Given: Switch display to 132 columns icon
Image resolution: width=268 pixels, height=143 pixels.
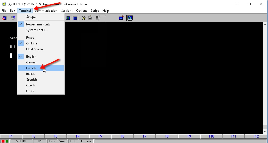Looking at the screenshot, I should [x=75, y=18].
